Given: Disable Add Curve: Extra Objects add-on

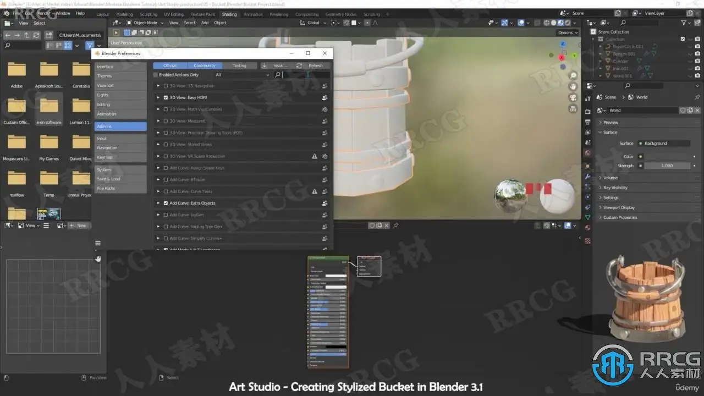Looking at the screenshot, I should [166, 203].
